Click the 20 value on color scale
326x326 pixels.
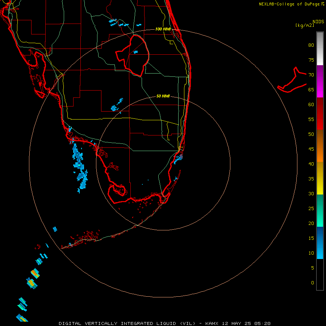[311, 223]
